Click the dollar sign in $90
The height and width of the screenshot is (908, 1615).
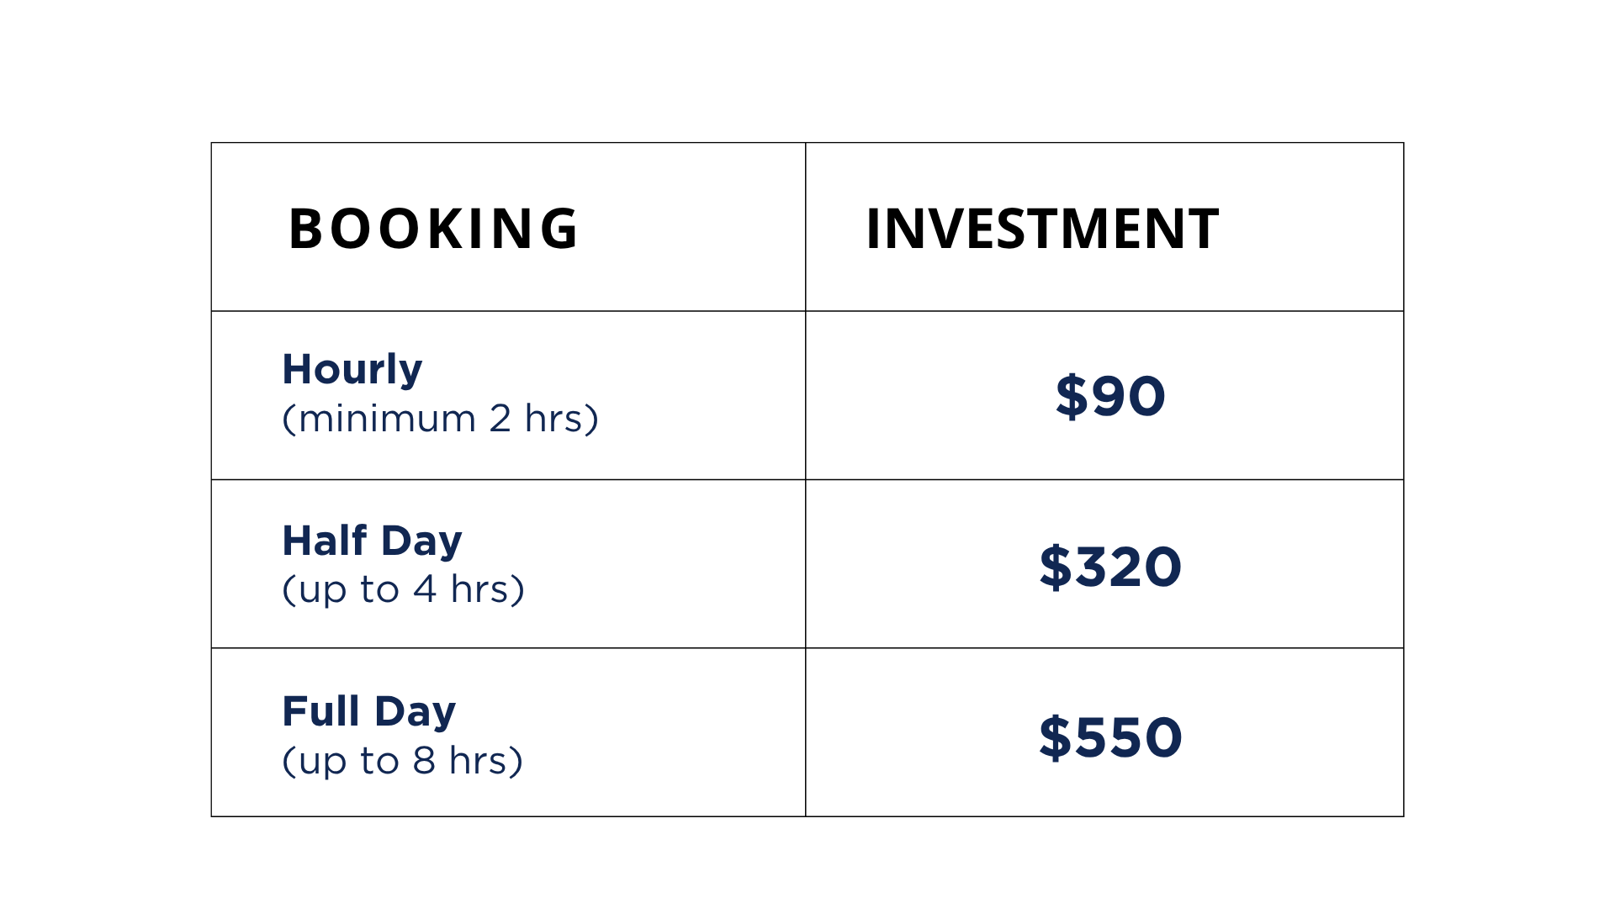point(1072,396)
